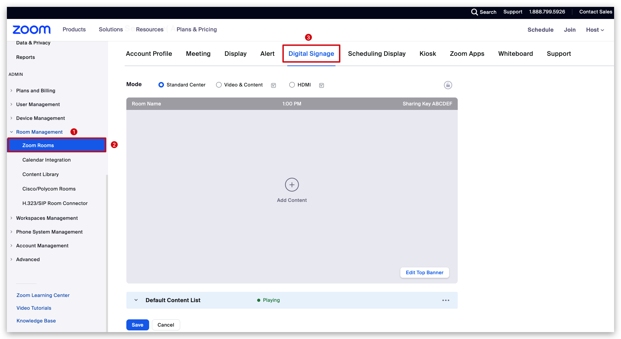Select the Standard Center mode

pyautogui.click(x=161, y=85)
